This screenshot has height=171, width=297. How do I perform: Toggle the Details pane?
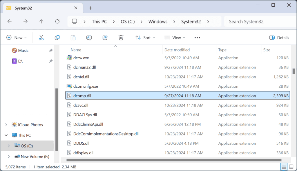pyautogui.click(x=279, y=38)
